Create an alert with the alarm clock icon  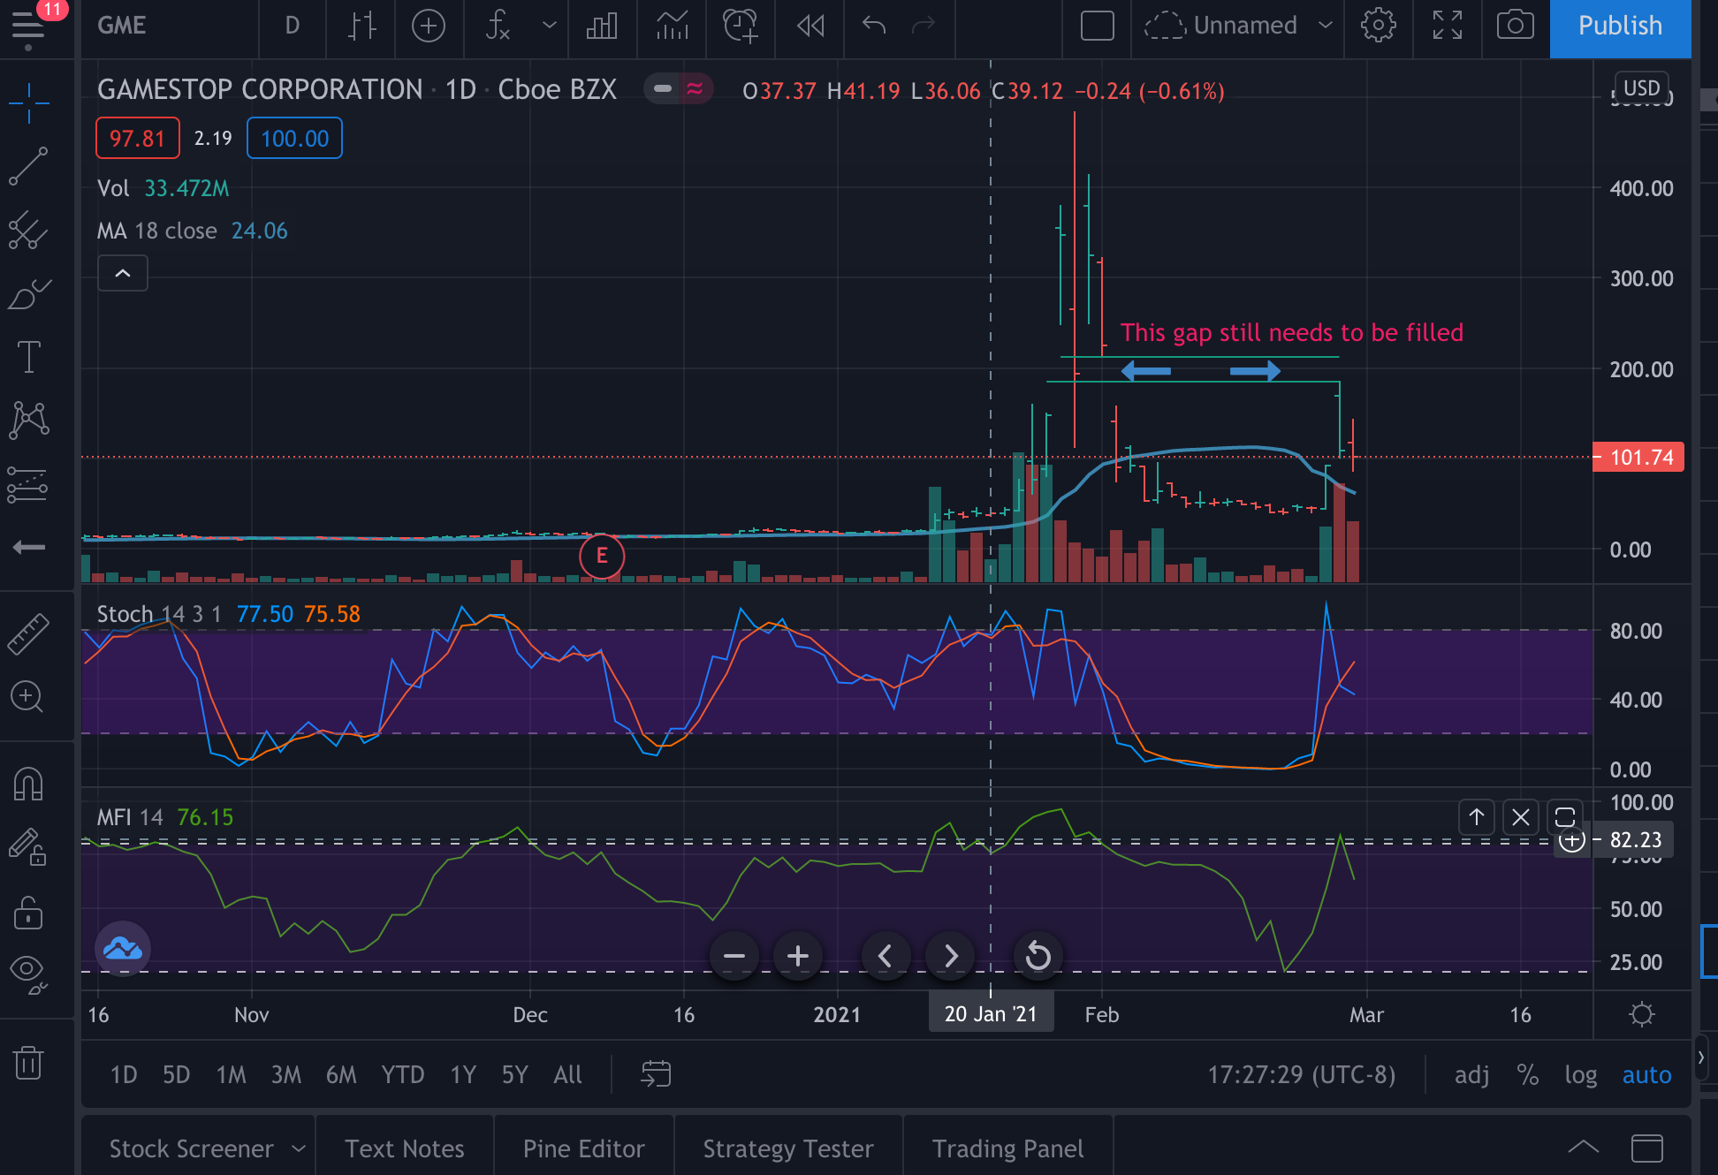tap(741, 26)
